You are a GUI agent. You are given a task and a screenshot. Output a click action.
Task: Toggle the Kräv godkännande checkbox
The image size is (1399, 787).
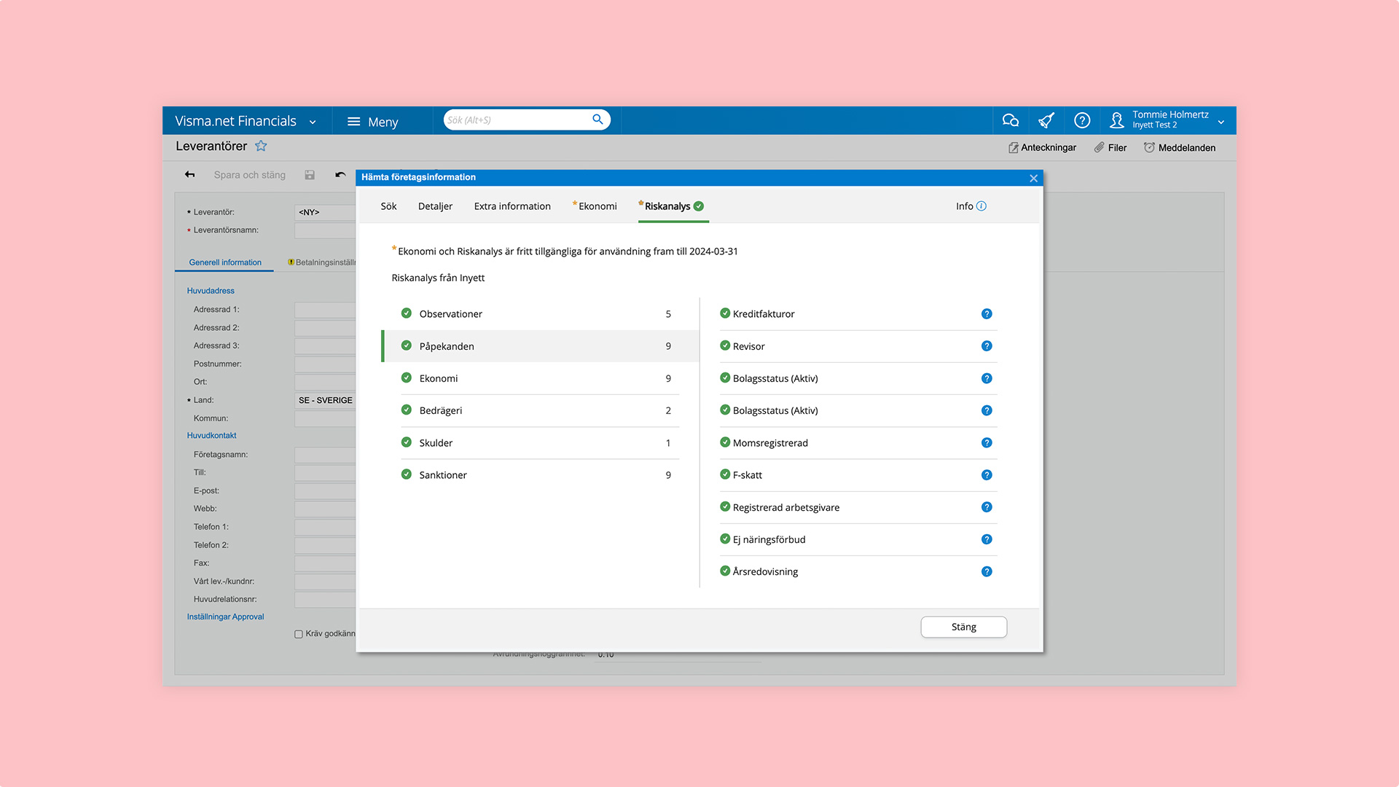click(299, 634)
